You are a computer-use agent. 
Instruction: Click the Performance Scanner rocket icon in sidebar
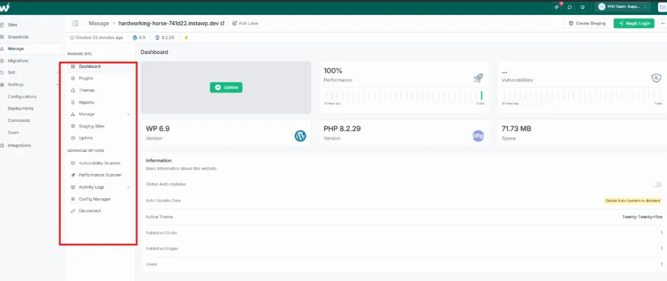click(73, 175)
